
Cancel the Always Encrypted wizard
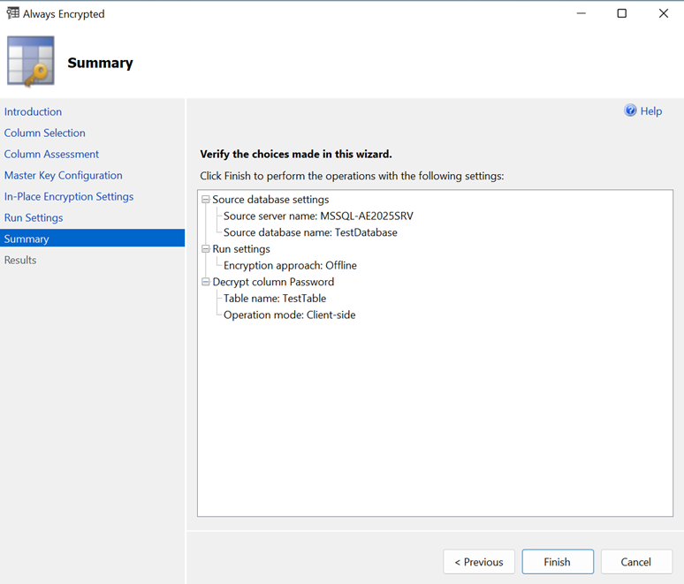click(x=635, y=562)
